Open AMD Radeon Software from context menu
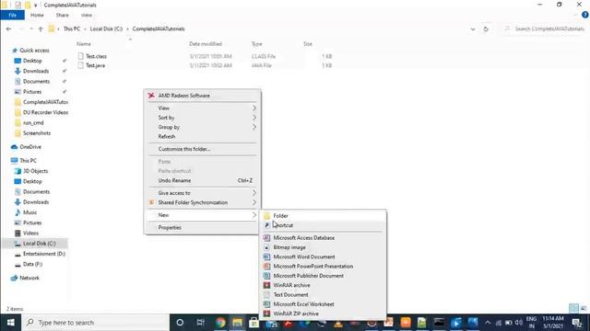The width and height of the screenshot is (590, 331). click(x=203, y=96)
